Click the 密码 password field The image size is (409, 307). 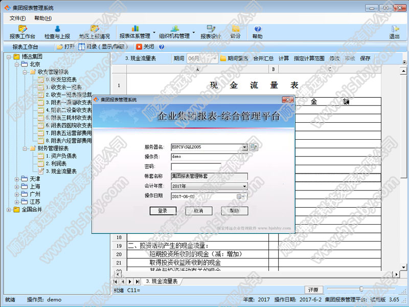pyautogui.click(x=196, y=167)
